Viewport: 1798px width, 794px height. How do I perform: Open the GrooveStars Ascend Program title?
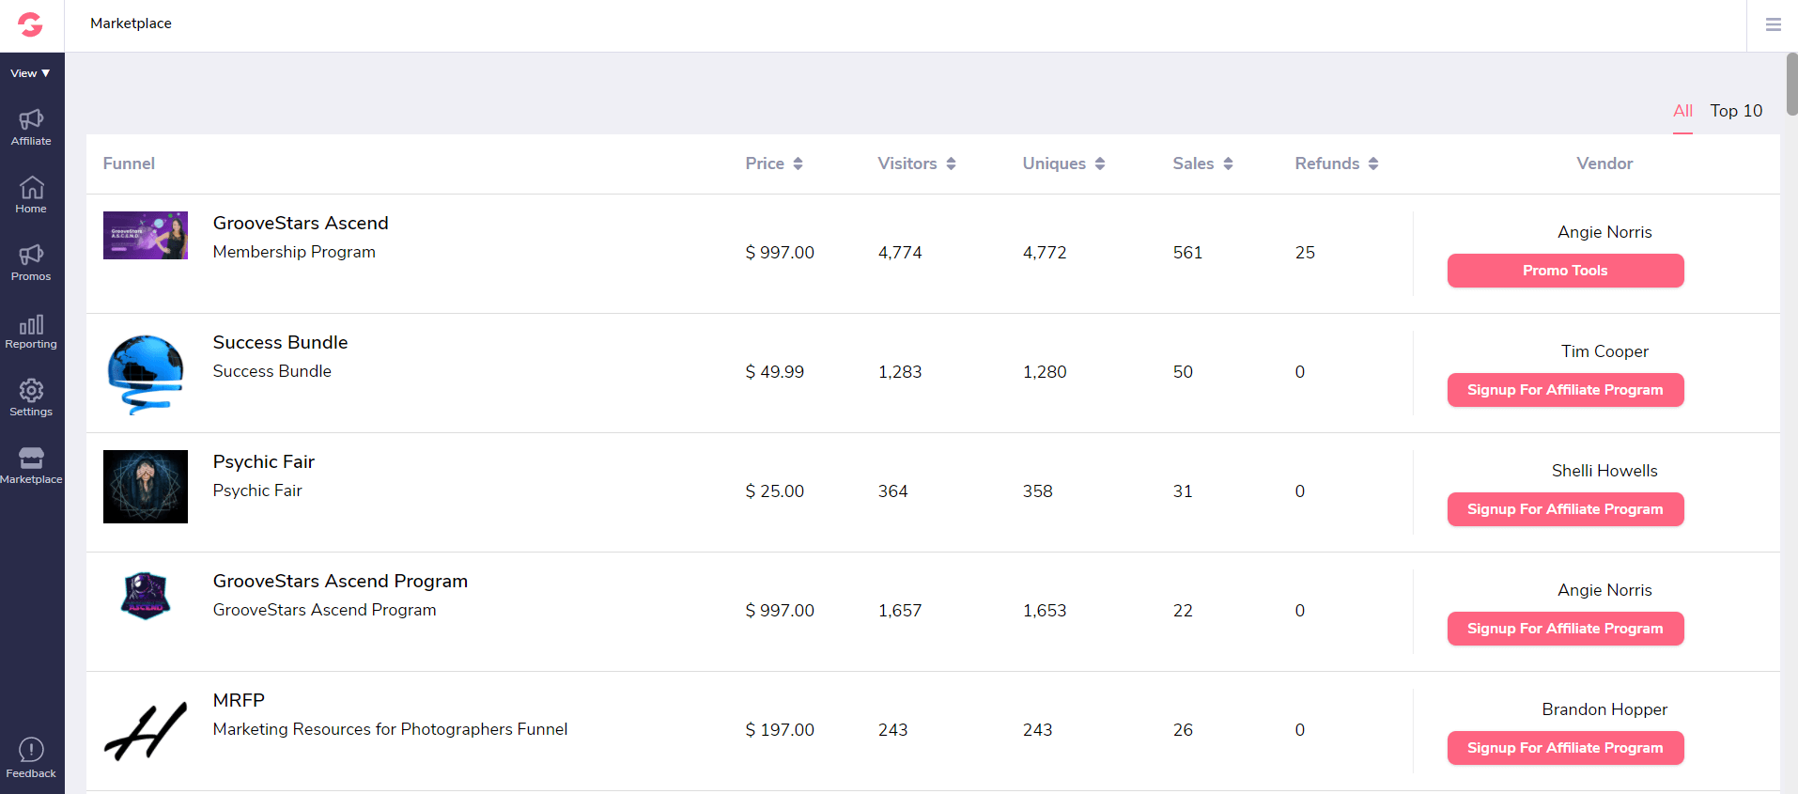(340, 581)
